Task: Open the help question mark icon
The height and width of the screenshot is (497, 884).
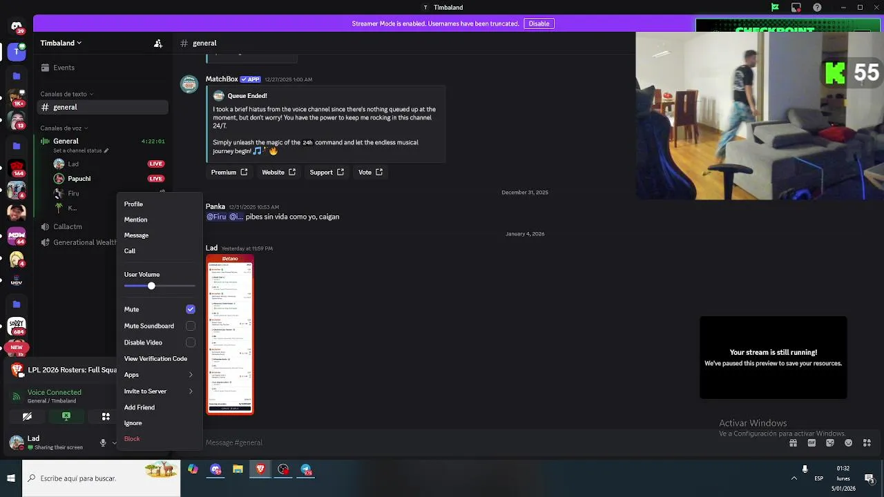Action: click(818, 8)
